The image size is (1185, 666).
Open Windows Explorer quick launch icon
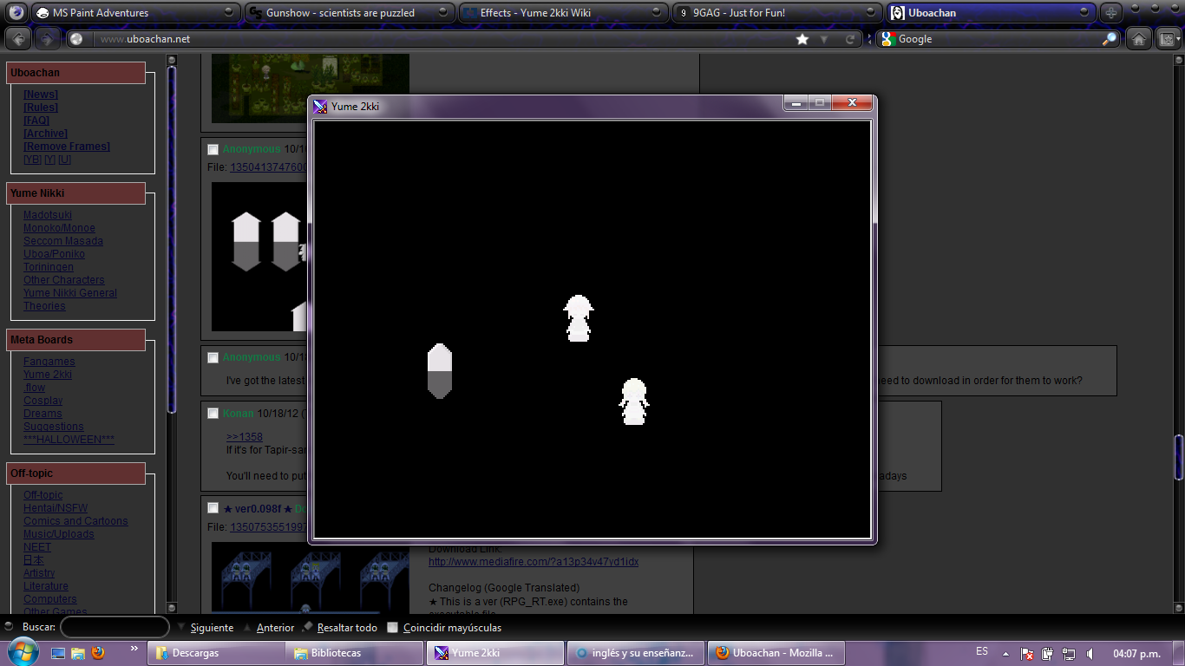[77, 652]
